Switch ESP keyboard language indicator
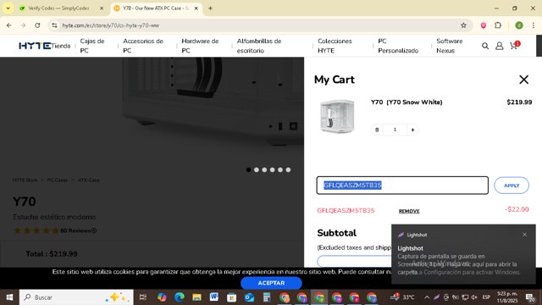This screenshot has height=305, width=542. pyautogui.click(x=486, y=297)
